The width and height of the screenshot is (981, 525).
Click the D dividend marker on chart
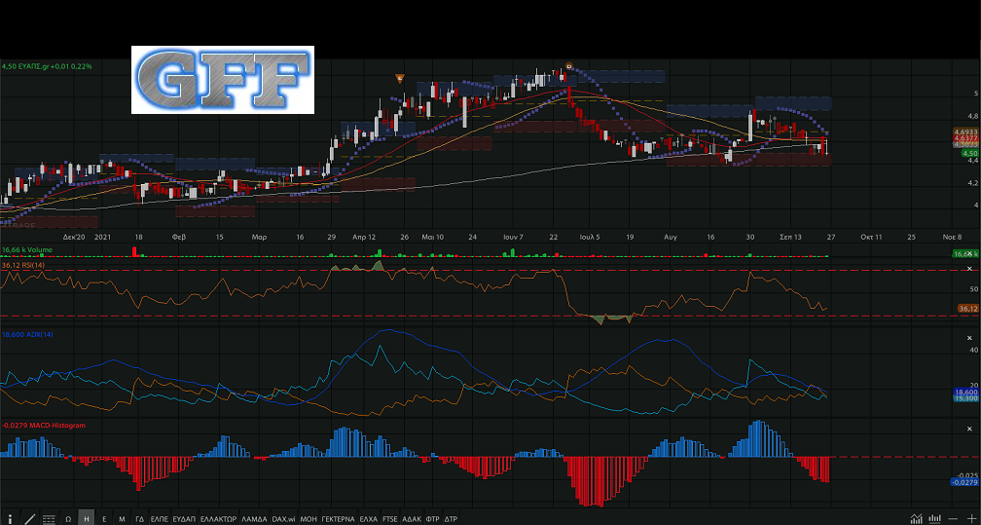(568, 65)
